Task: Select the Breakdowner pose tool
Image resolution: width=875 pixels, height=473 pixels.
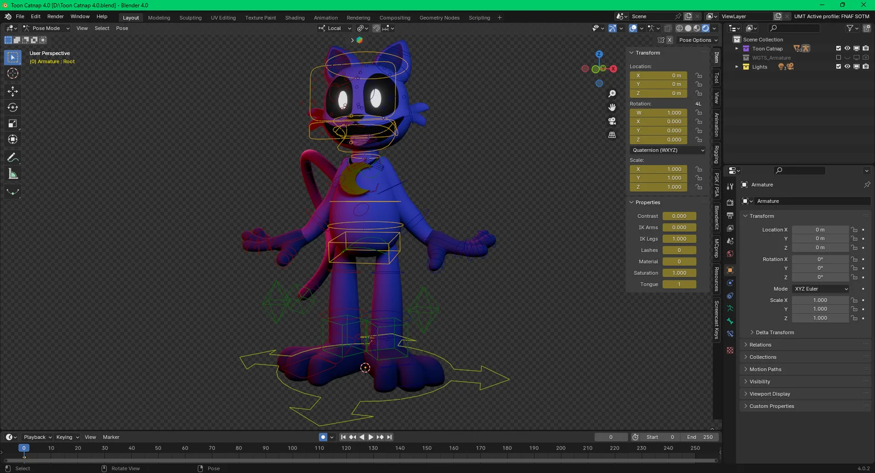Action: 13,192
